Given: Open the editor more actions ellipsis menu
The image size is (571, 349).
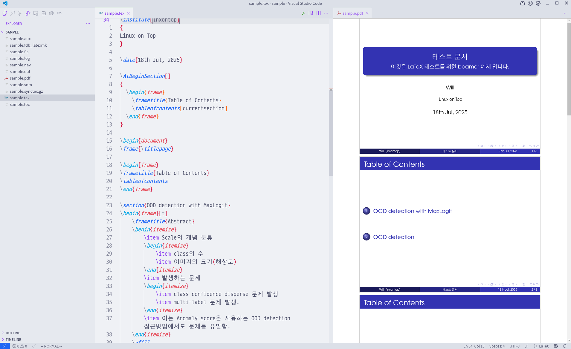Looking at the screenshot, I should (x=326, y=13).
